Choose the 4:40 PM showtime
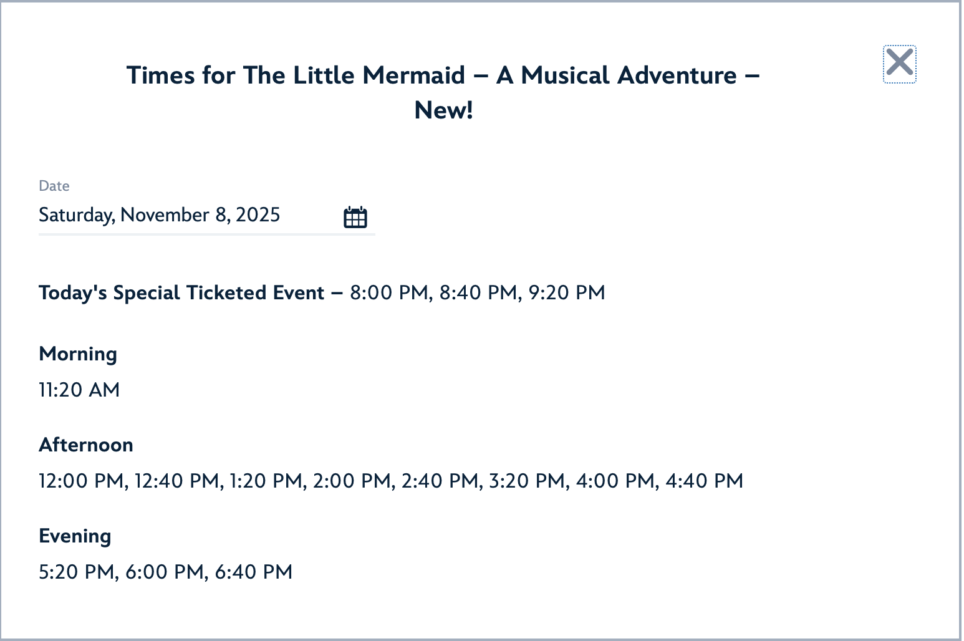The height and width of the screenshot is (641, 964). [x=705, y=481]
